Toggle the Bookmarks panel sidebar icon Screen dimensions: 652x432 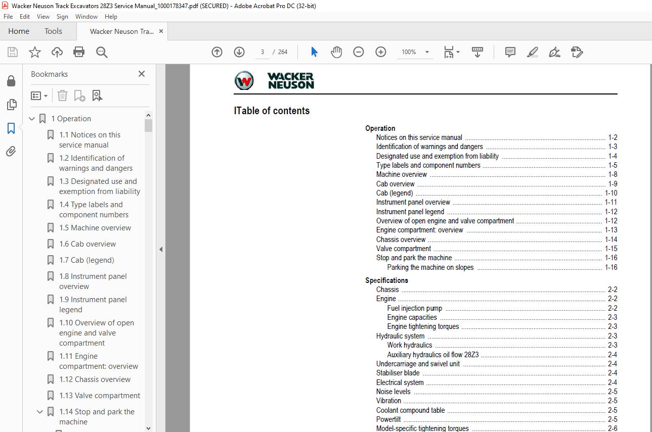tap(11, 128)
